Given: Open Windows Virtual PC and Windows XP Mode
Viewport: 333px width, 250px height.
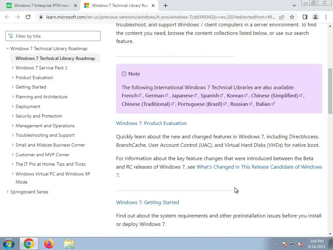Looking at the screenshot, I should click(53, 178).
